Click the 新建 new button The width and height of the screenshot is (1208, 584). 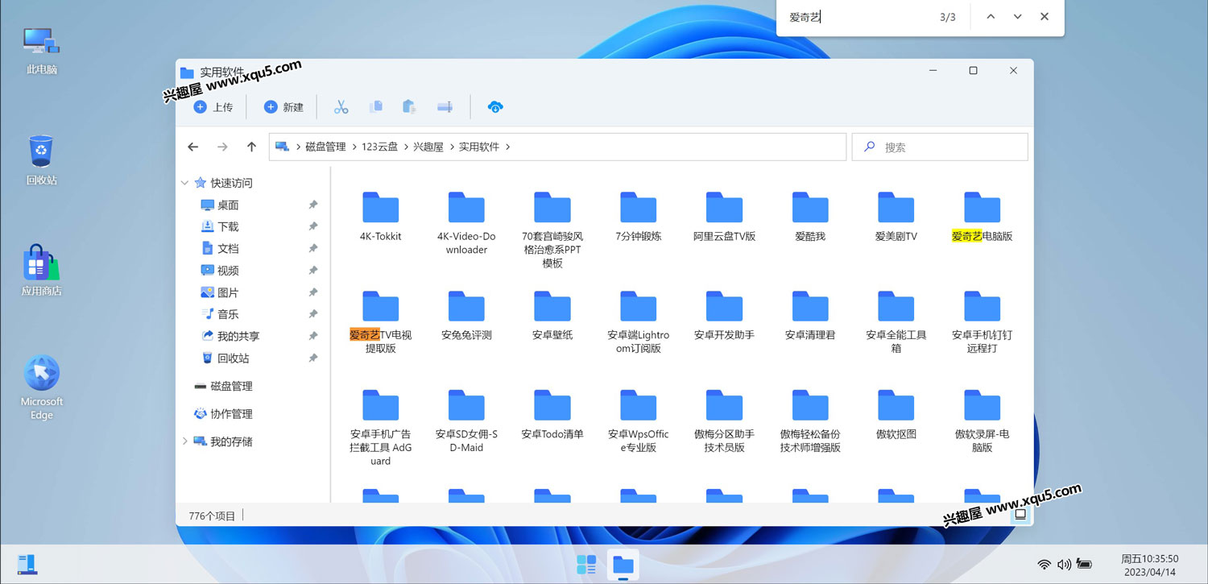point(283,107)
